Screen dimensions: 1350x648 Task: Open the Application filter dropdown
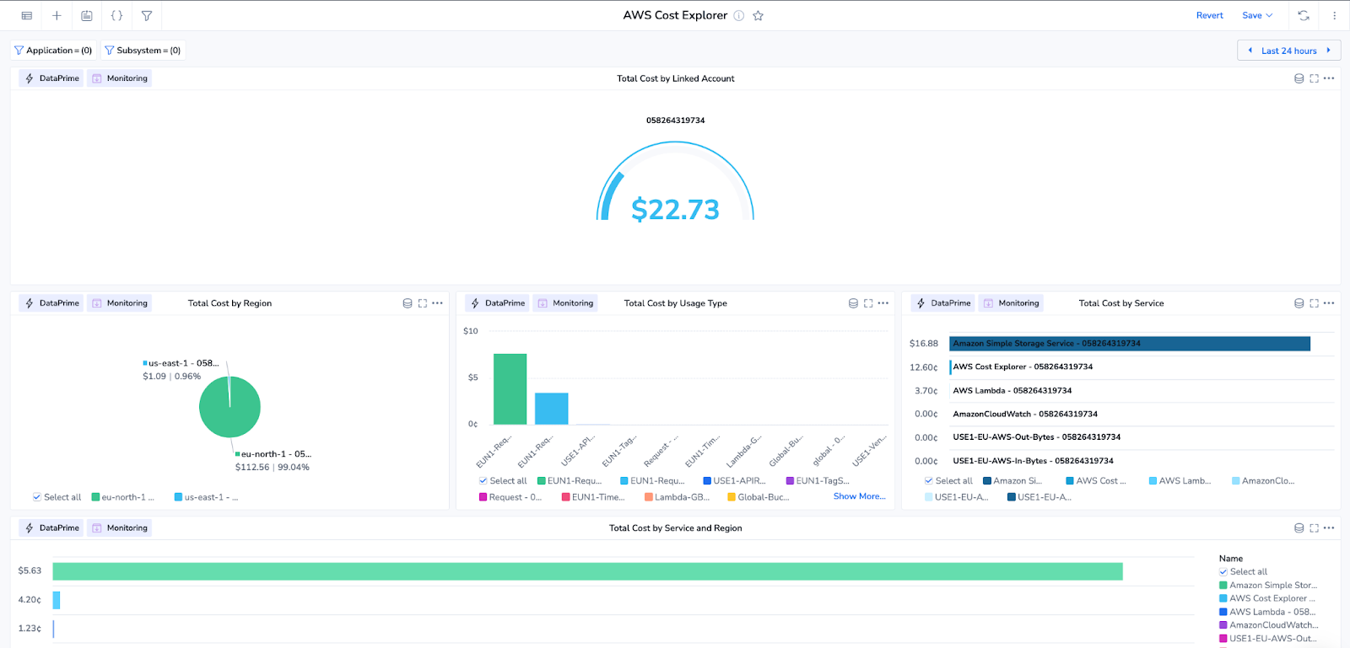pyautogui.click(x=53, y=51)
